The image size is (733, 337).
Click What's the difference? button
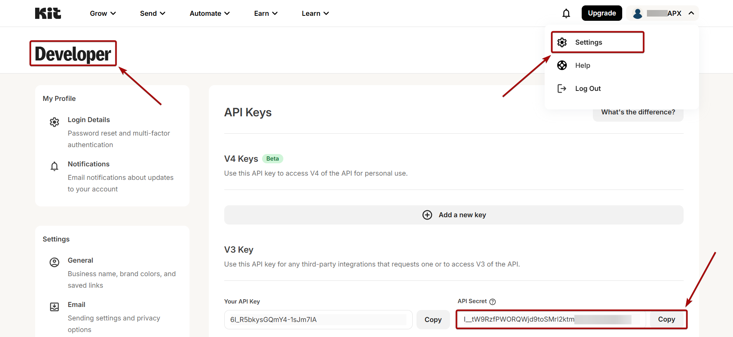pyautogui.click(x=638, y=112)
